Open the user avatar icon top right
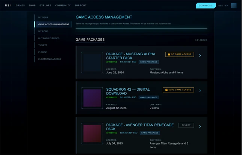This screenshot has width=242, height=155. [x=234, y=6]
